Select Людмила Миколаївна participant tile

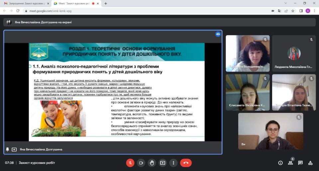coord(294,53)
